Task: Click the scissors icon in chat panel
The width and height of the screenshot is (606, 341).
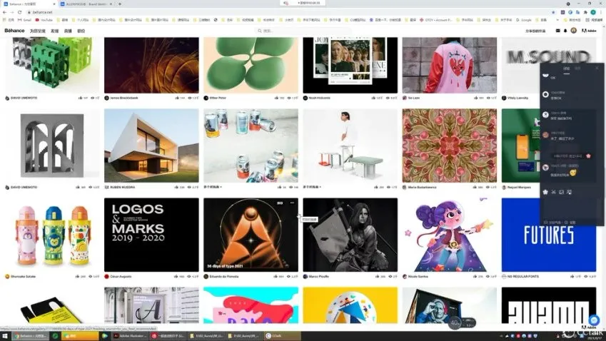Action: point(553,192)
